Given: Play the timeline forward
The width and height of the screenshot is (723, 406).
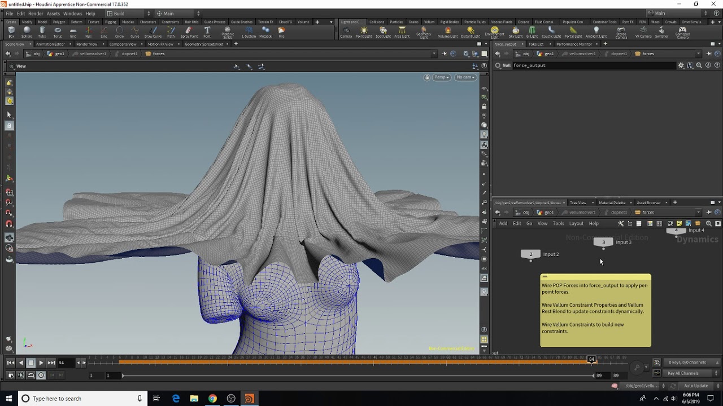Looking at the screenshot, I should tap(41, 363).
